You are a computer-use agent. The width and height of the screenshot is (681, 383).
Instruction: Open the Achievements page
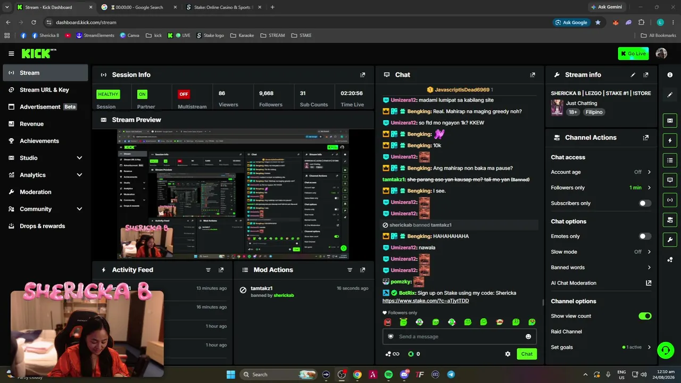coord(45,141)
